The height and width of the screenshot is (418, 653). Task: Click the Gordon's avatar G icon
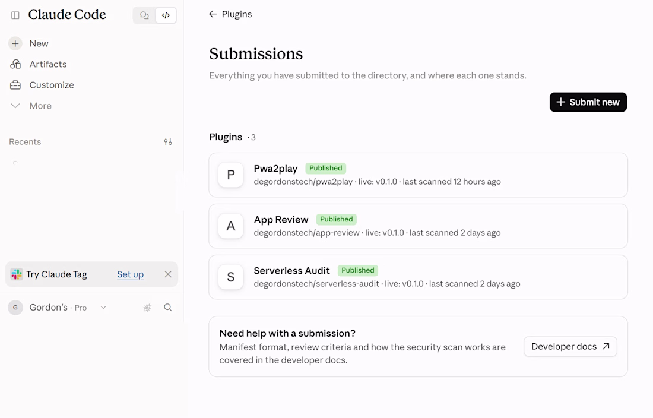click(x=15, y=307)
